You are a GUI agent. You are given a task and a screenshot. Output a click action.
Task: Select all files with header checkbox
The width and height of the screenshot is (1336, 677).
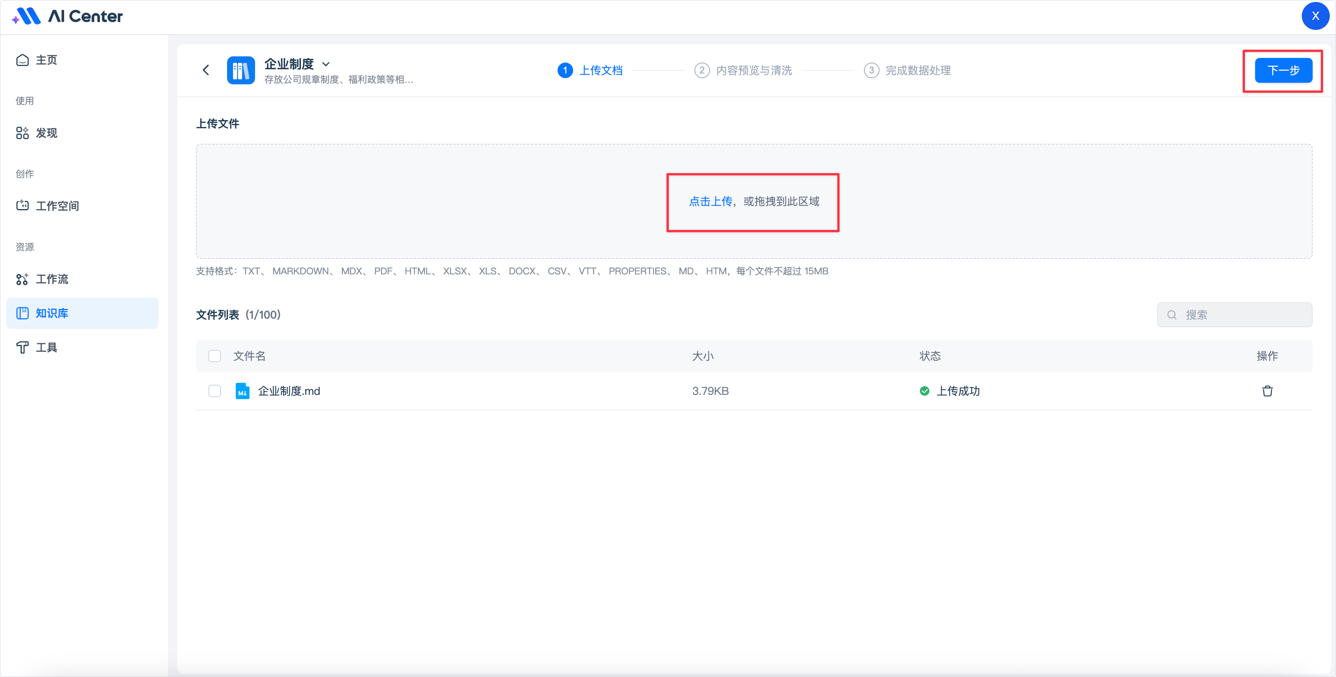coord(214,356)
